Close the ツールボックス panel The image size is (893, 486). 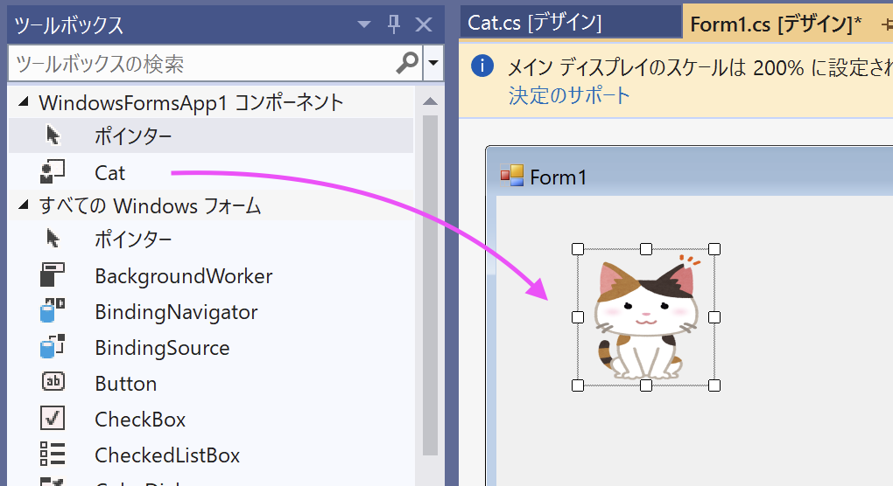tap(424, 24)
